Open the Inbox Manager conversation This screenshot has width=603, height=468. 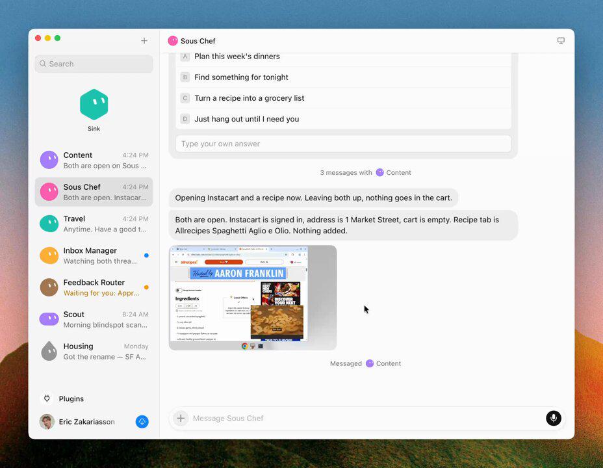point(94,255)
